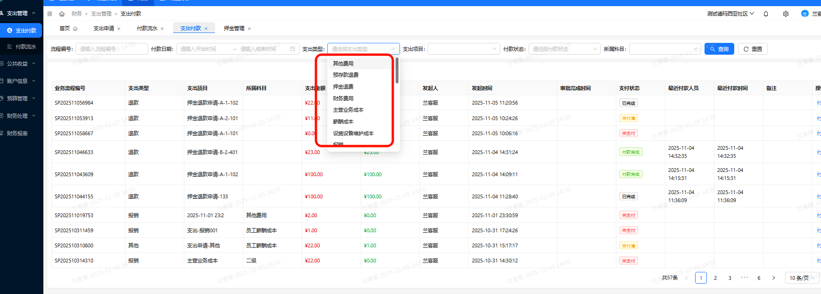Screen dimensions: 821x294
Task: Go to page 2 in pagination
Action: point(715,278)
